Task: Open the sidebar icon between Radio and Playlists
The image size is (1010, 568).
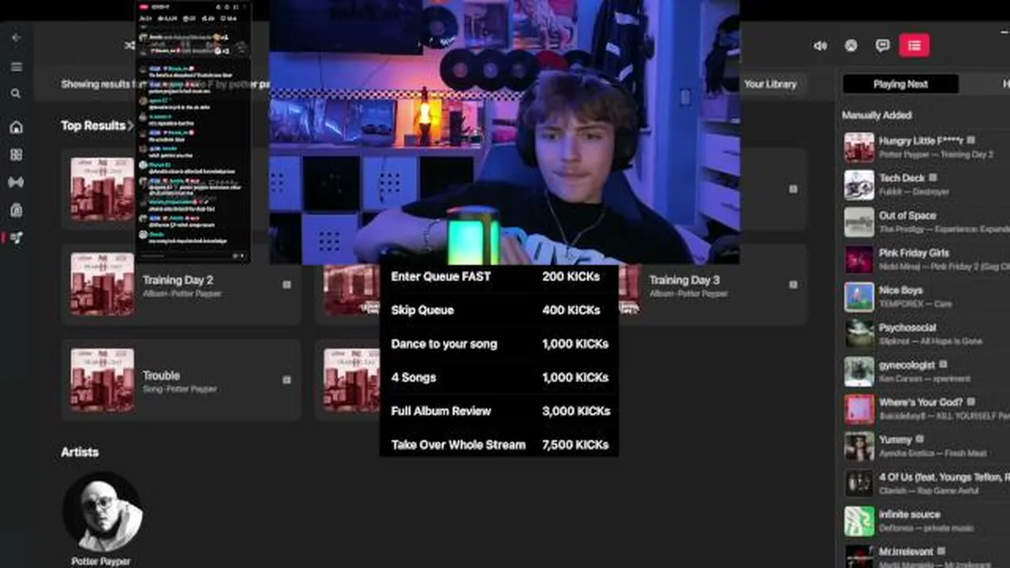Action: tap(16, 210)
